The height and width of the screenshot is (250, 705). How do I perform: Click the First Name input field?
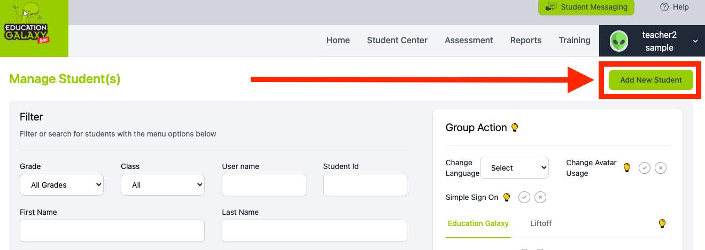[112, 231]
